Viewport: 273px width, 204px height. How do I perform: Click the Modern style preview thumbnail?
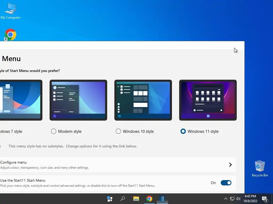pyautogui.click(x=78, y=100)
